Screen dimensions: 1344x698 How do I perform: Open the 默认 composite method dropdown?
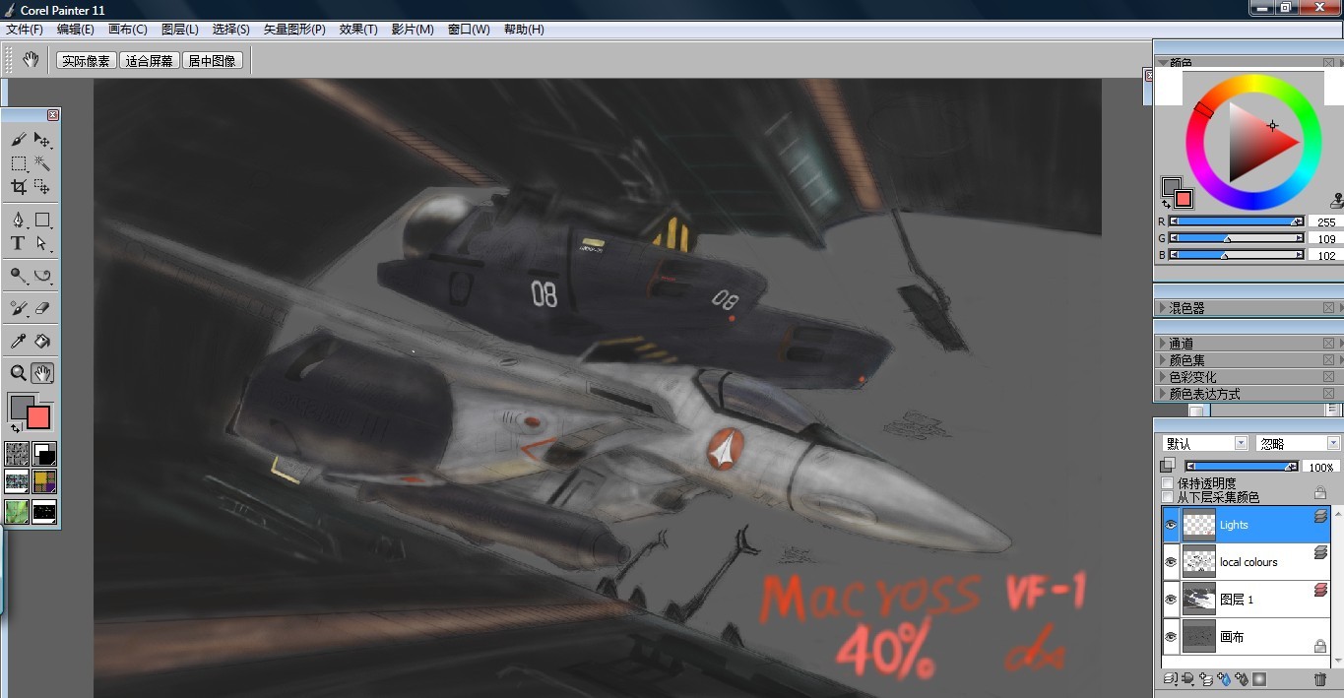click(1204, 444)
